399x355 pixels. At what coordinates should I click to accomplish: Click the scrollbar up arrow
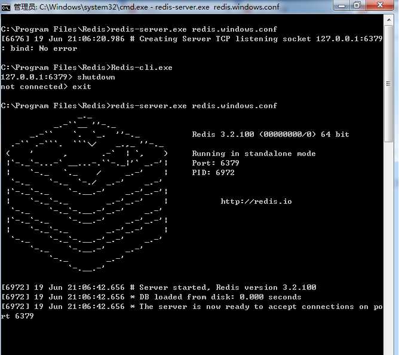click(x=389, y=20)
